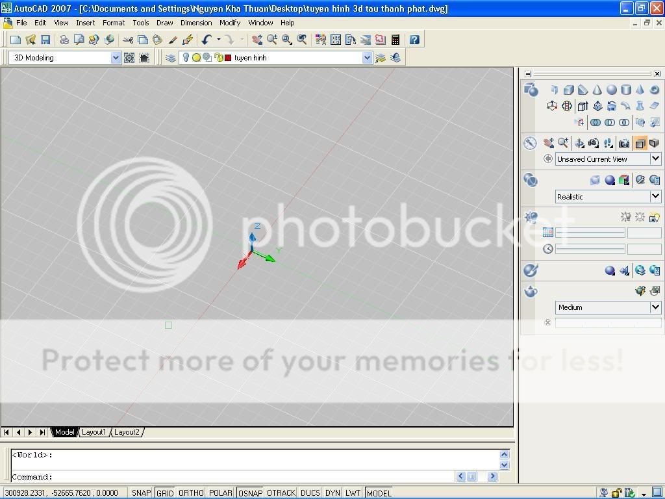Toggle POLAR tracking in status bar
Screen dimensions: 665x499
tap(221, 493)
